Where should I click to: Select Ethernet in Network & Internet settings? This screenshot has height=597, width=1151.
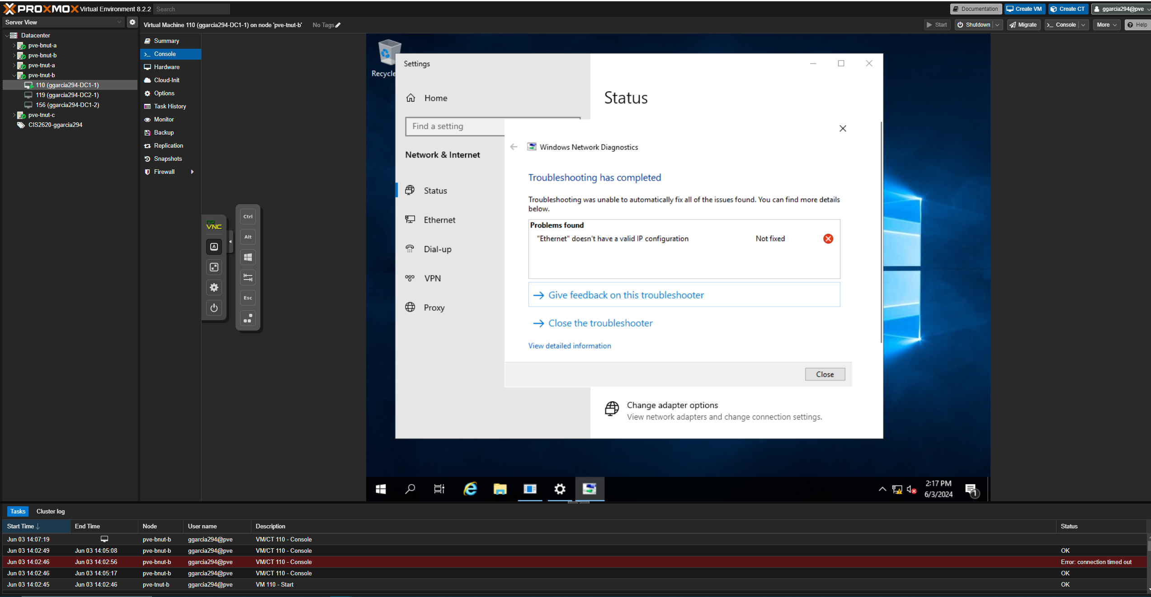pyautogui.click(x=439, y=219)
